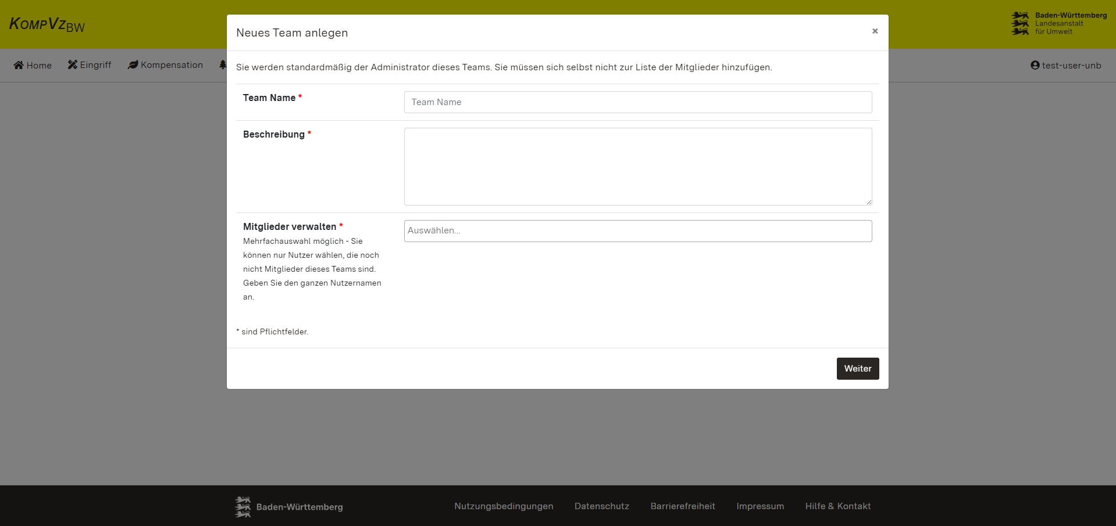Open the Hilfe & Kontakt footer link
Viewport: 1116px width, 526px height.
click(837, 506)
